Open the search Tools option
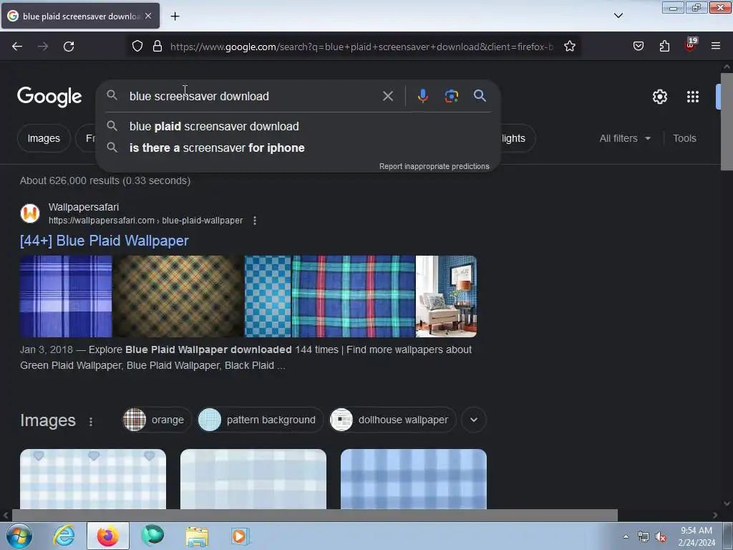This screenshot has width=733, height=550. [684, 138]
